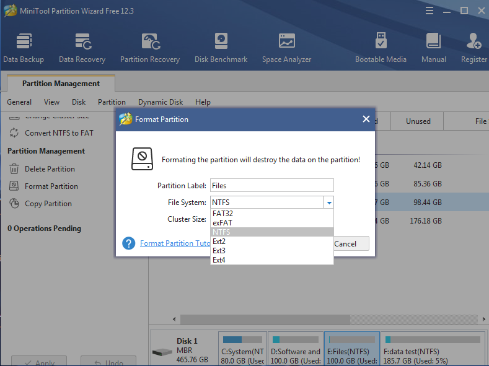Open the Help menu
The height and width of the screenshot is (366, 489).
pyautogui.click(x=203, y=102)
